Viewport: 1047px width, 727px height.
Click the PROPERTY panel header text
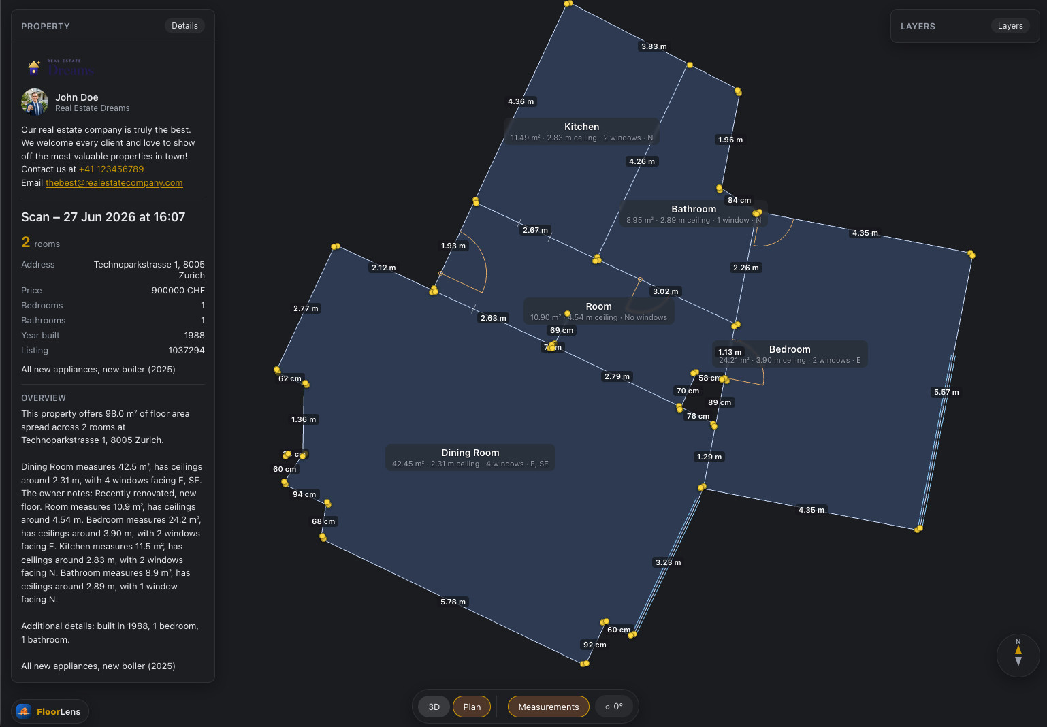[x=46, y=27]
